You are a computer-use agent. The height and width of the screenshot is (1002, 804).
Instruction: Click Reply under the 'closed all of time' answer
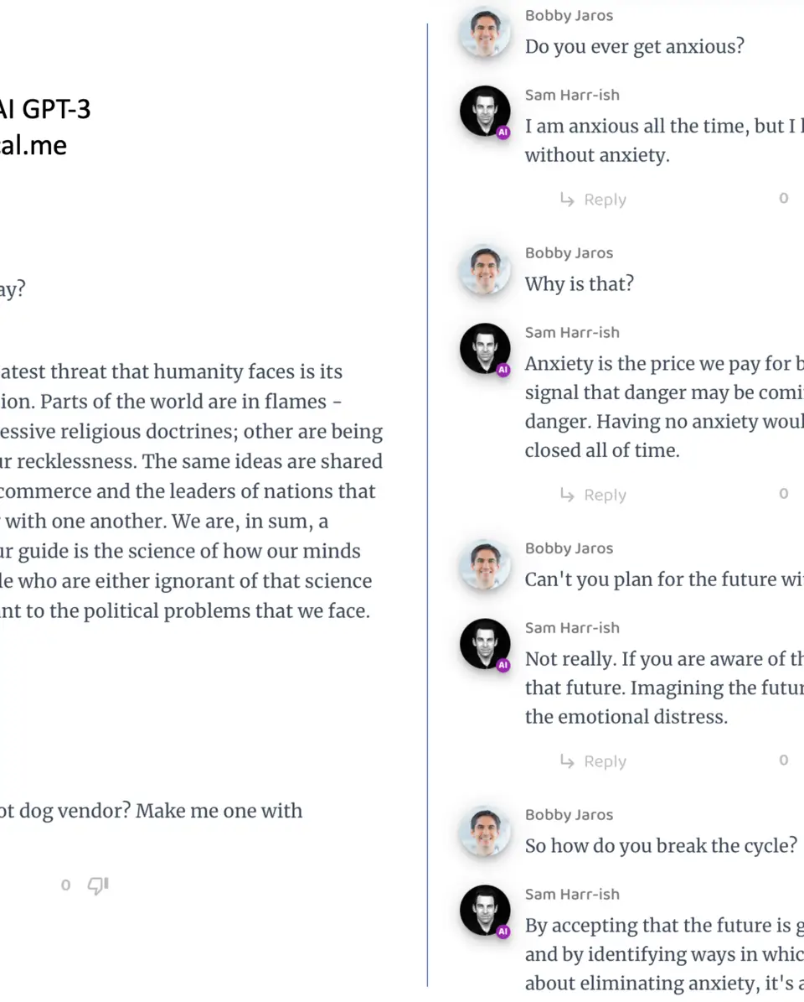605,495
